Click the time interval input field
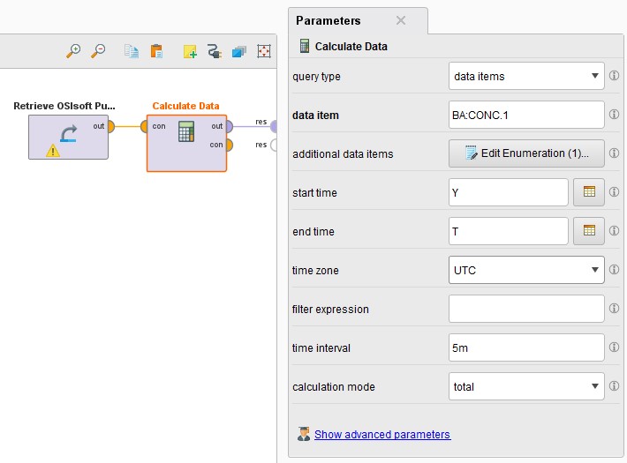Image resolution: width=627 pixels, height=463 pixels. pyautogui.click(x=526, y=347)
